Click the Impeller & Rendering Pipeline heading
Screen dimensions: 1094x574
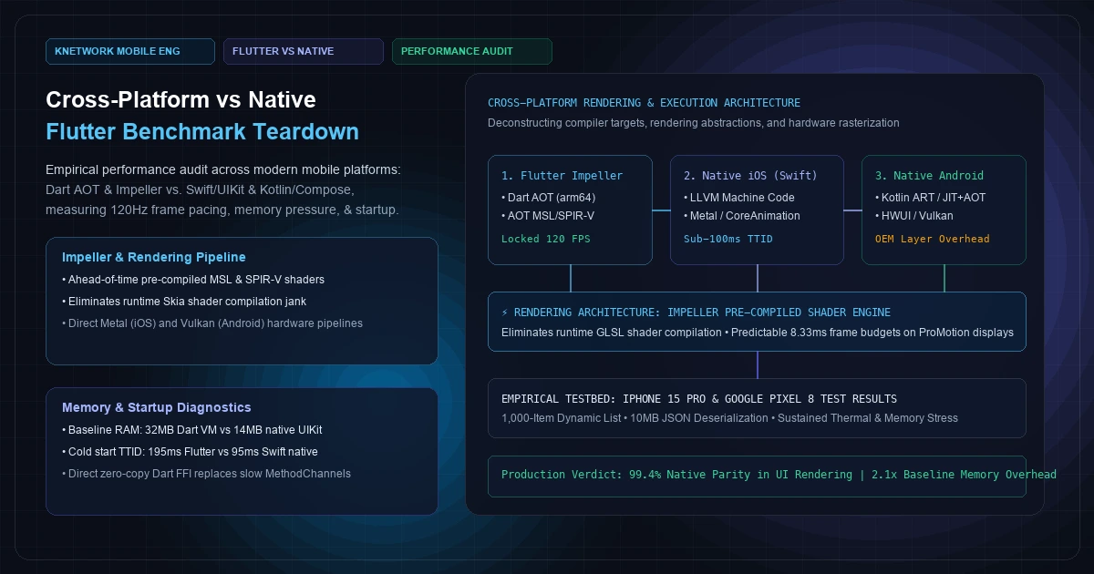(154, 257)
